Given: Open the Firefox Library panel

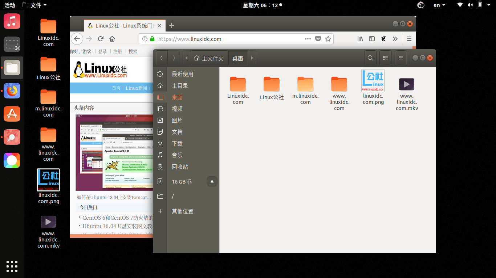Looking at the screenshot, I should click(x=360, y=39).
